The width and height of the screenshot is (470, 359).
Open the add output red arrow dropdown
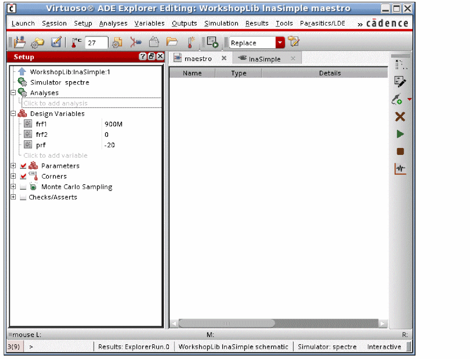[409, 99]
